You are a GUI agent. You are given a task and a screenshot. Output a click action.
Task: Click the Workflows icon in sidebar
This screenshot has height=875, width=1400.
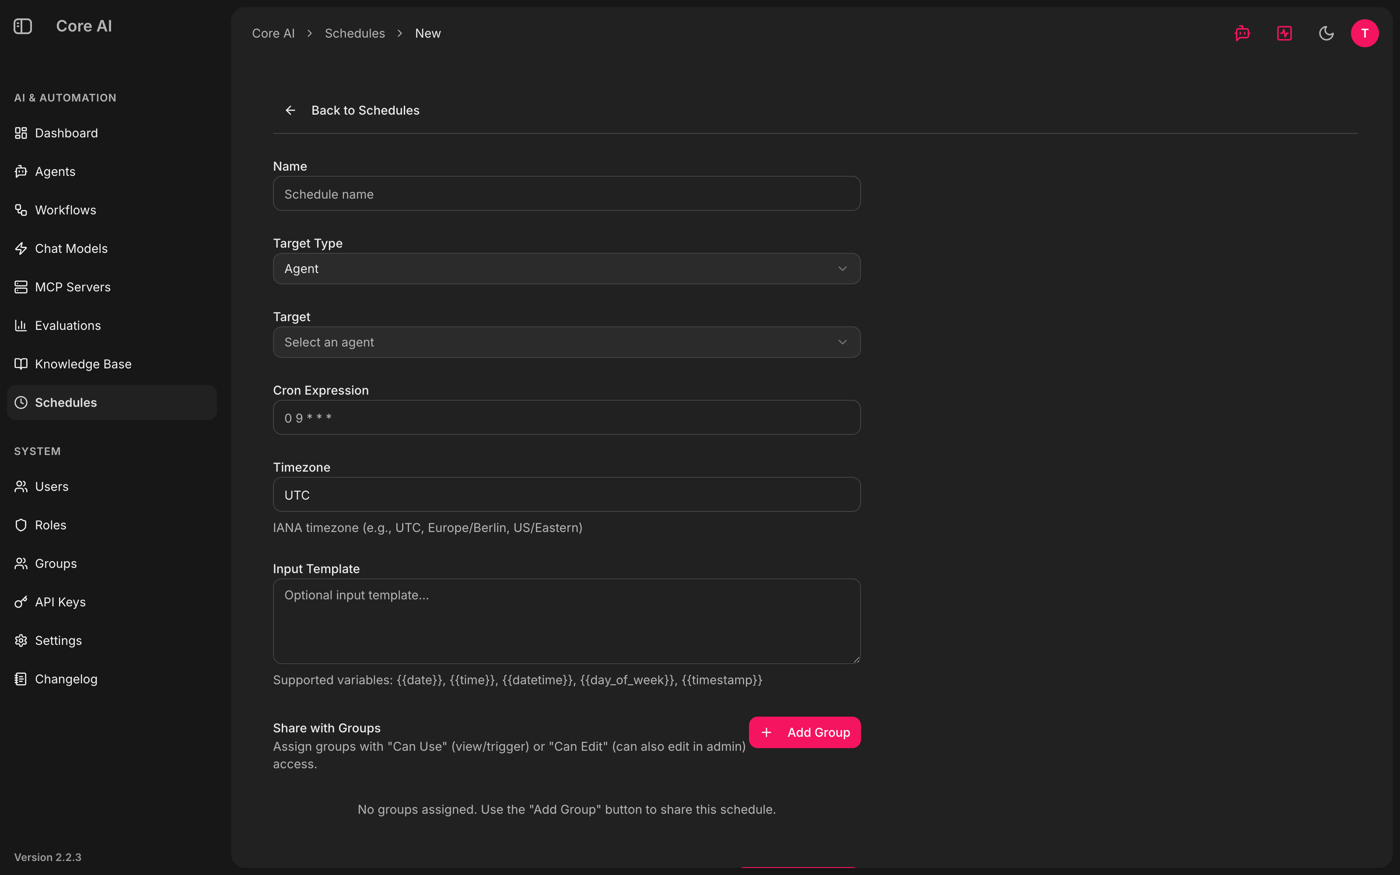click(x=21, y=210)
